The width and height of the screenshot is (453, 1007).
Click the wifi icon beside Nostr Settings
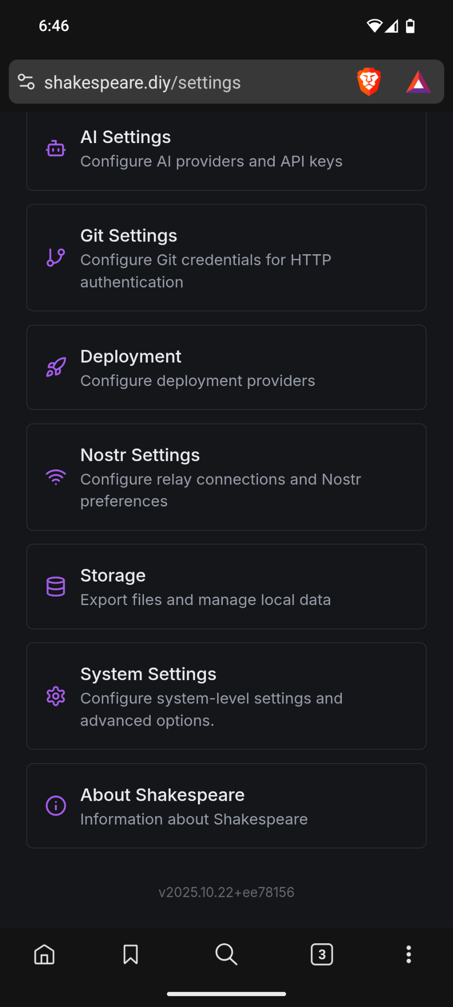click(x=56, y=477)
